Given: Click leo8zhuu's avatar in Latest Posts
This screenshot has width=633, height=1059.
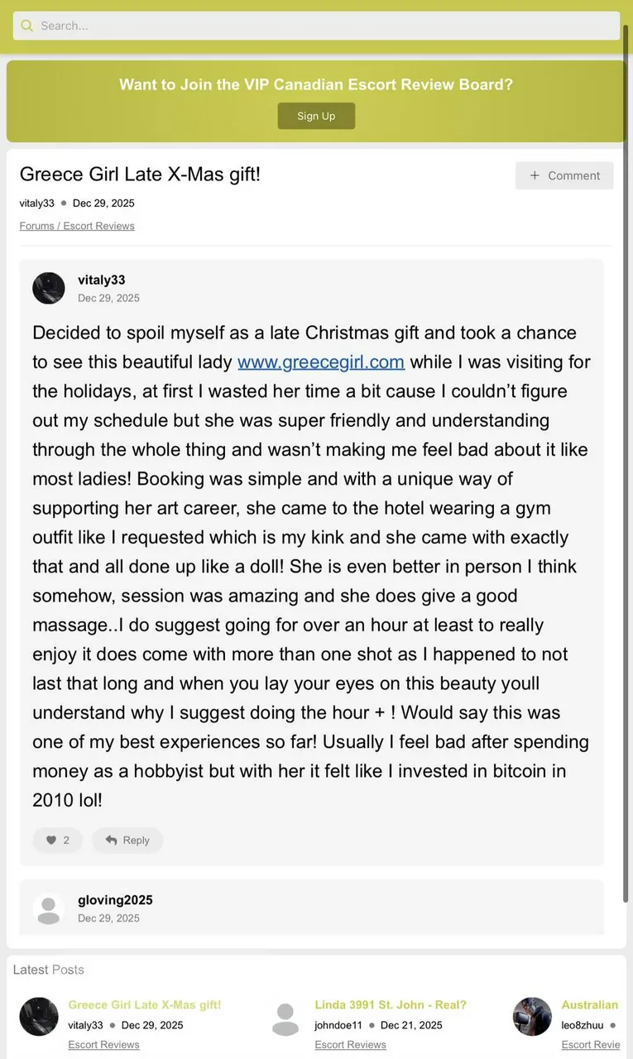Looking at the screenshot, I should 532,1017.
